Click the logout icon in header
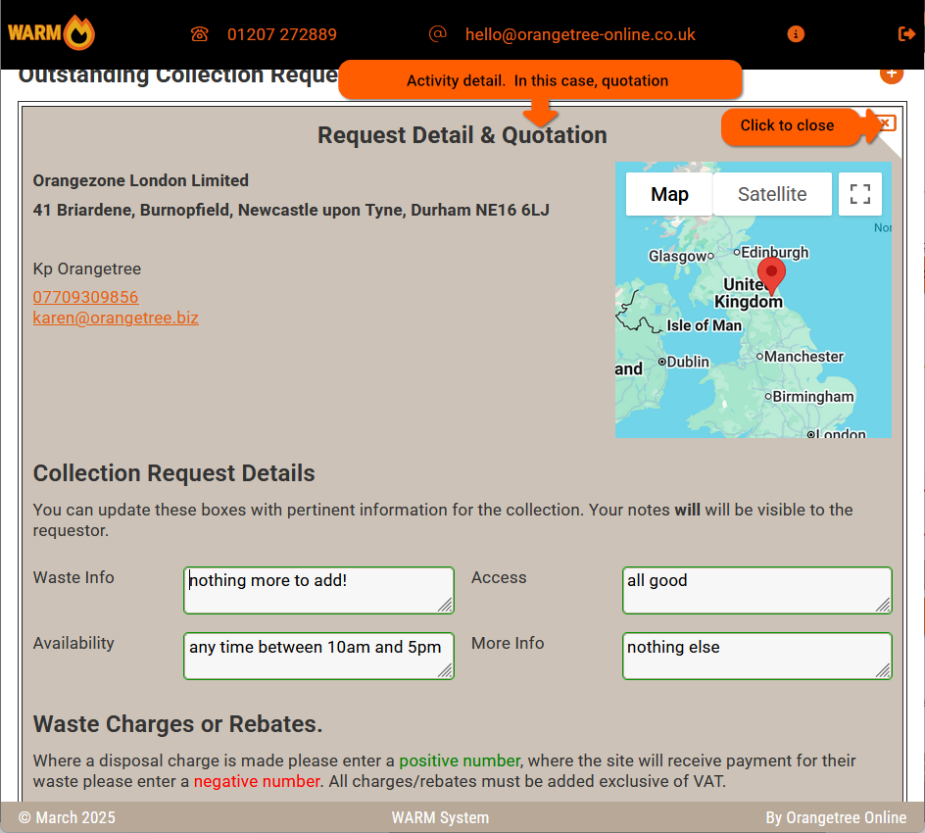 tap(906, 34)
